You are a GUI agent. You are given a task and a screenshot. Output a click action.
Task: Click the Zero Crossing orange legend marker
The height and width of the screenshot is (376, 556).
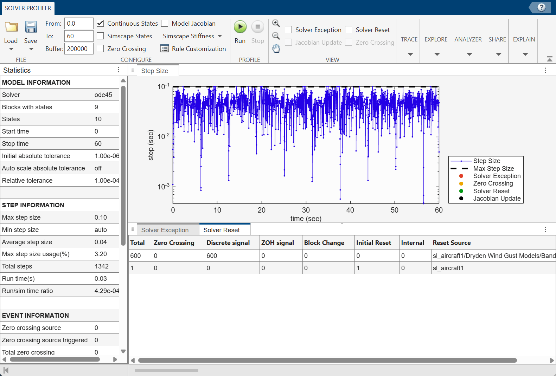pyautogui.click(x=461, y=183)
